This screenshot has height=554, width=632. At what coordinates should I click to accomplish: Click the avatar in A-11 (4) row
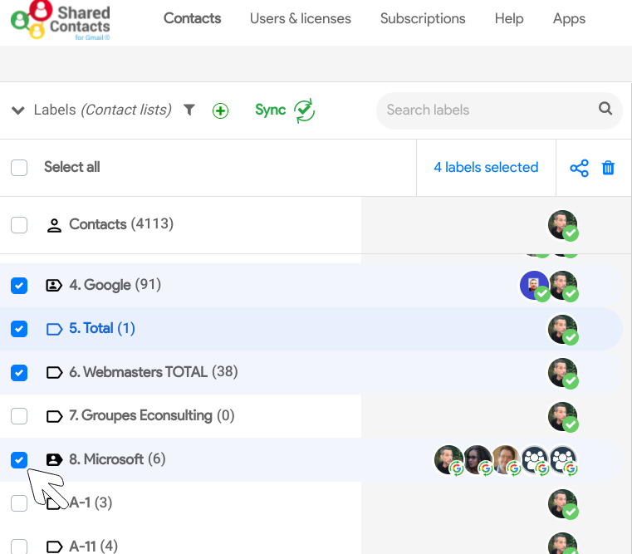[563, 543]
